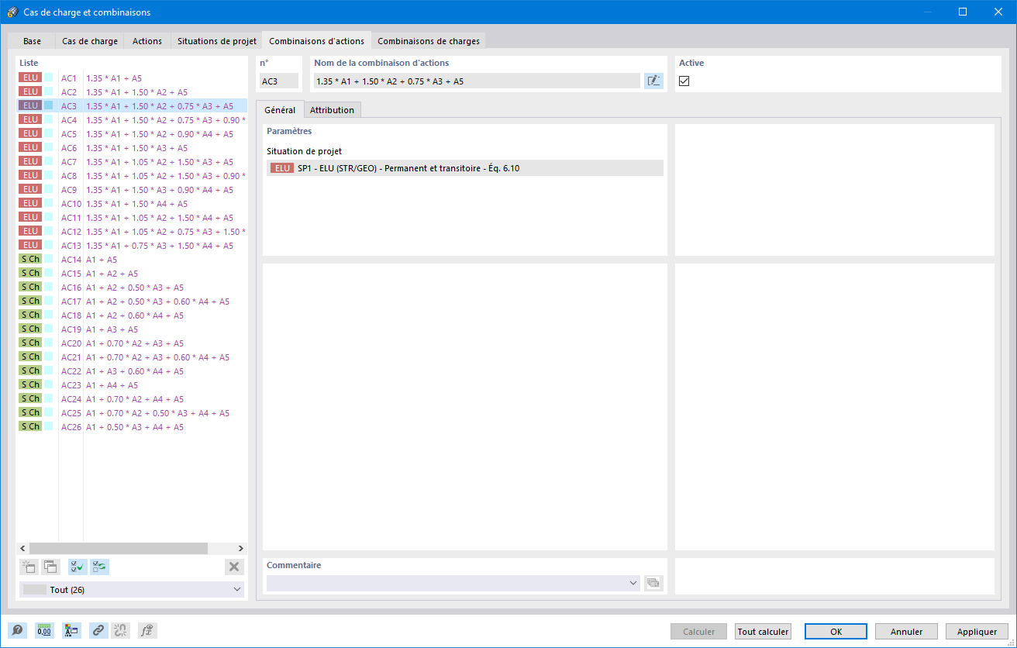Select row AC4 in the list
The width and height of the screenshot is (1017, 648).
(132, 119)
